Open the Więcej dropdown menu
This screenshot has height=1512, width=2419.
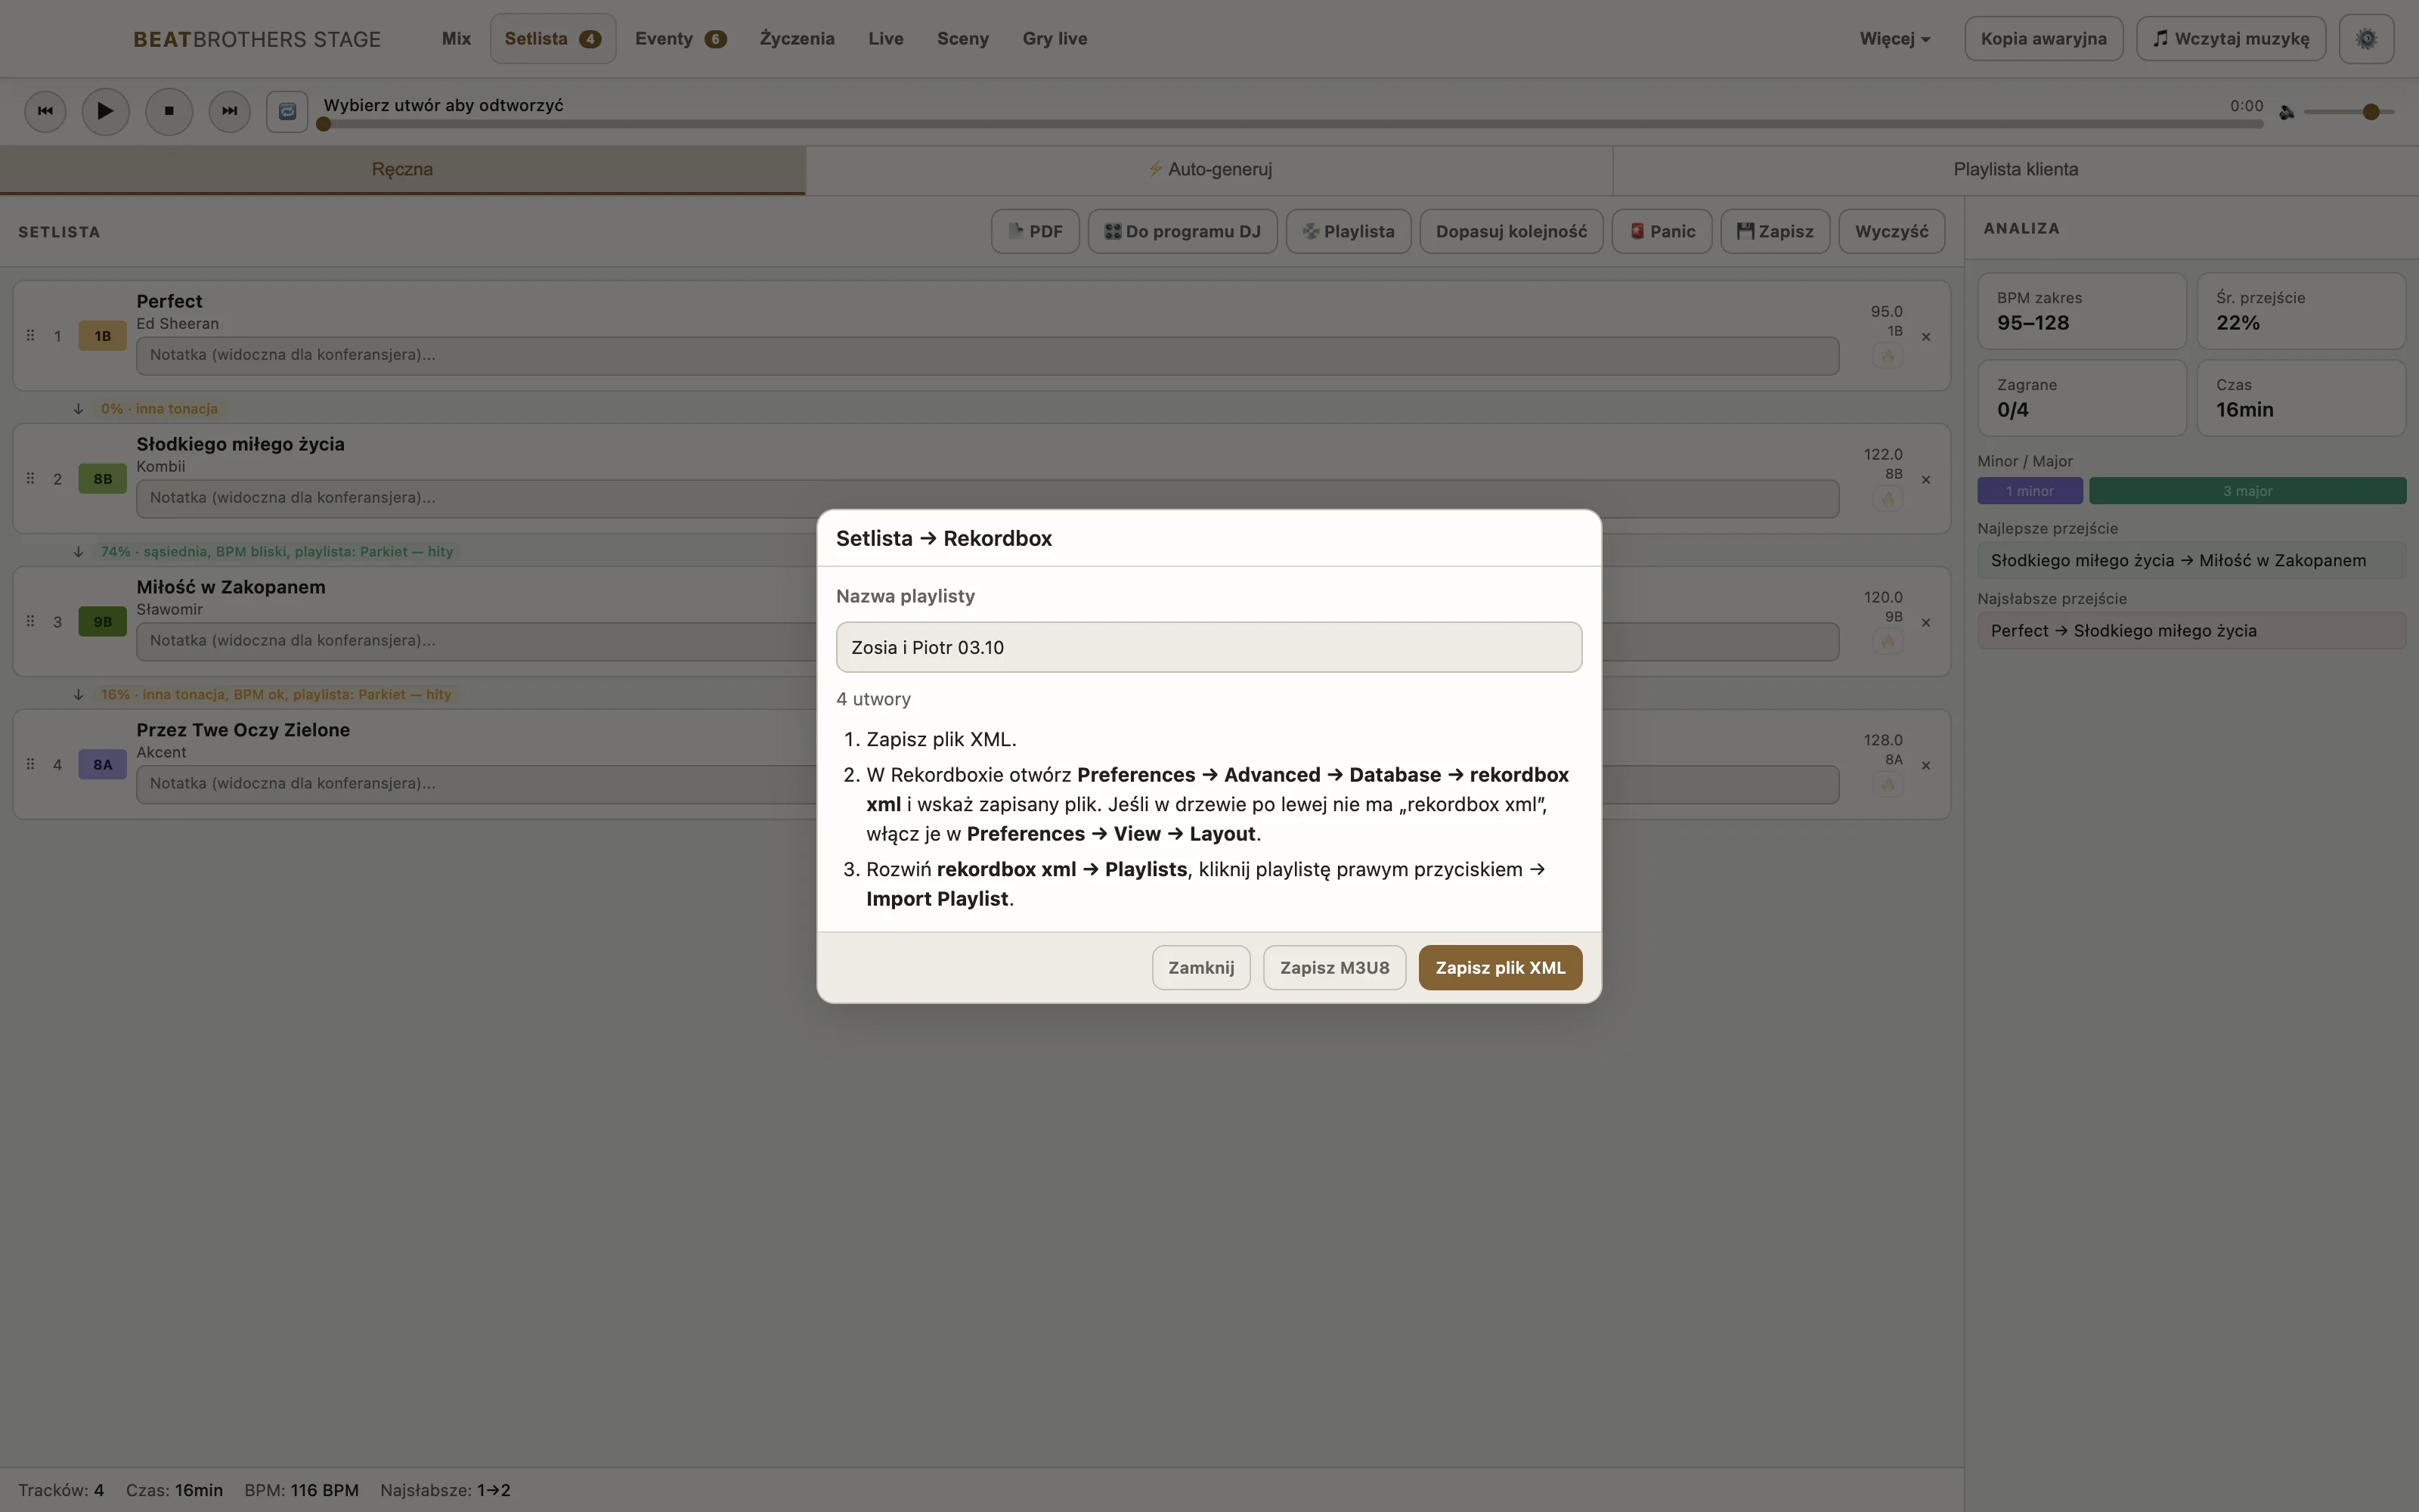(x=1894, y=39)
